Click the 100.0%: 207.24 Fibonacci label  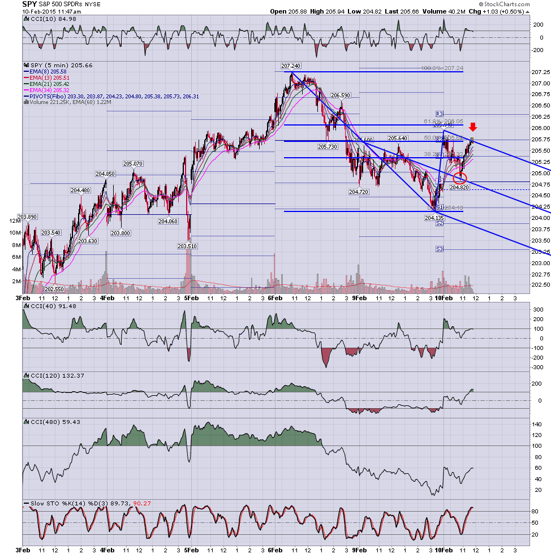click(442, 68)
